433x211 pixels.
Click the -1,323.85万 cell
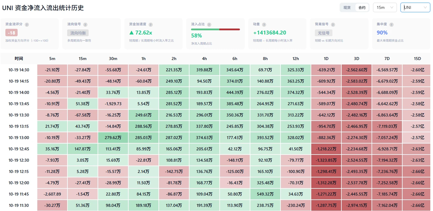(x=326, y=160)
